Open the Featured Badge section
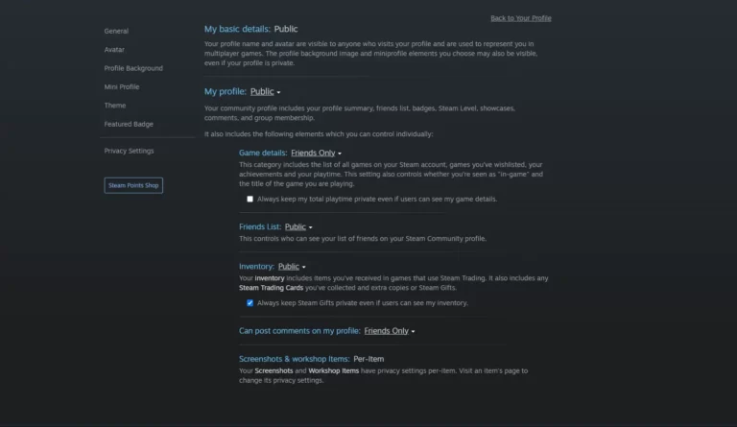This screenshot has width=737, height=427. 129,124
